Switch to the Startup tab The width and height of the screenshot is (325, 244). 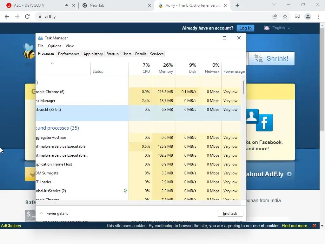pyautogui.click(x=113, y=54)
